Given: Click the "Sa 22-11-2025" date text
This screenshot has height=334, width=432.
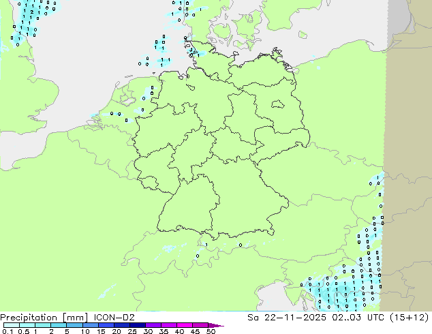Looking at the screenshot, I should click(287, 317).
